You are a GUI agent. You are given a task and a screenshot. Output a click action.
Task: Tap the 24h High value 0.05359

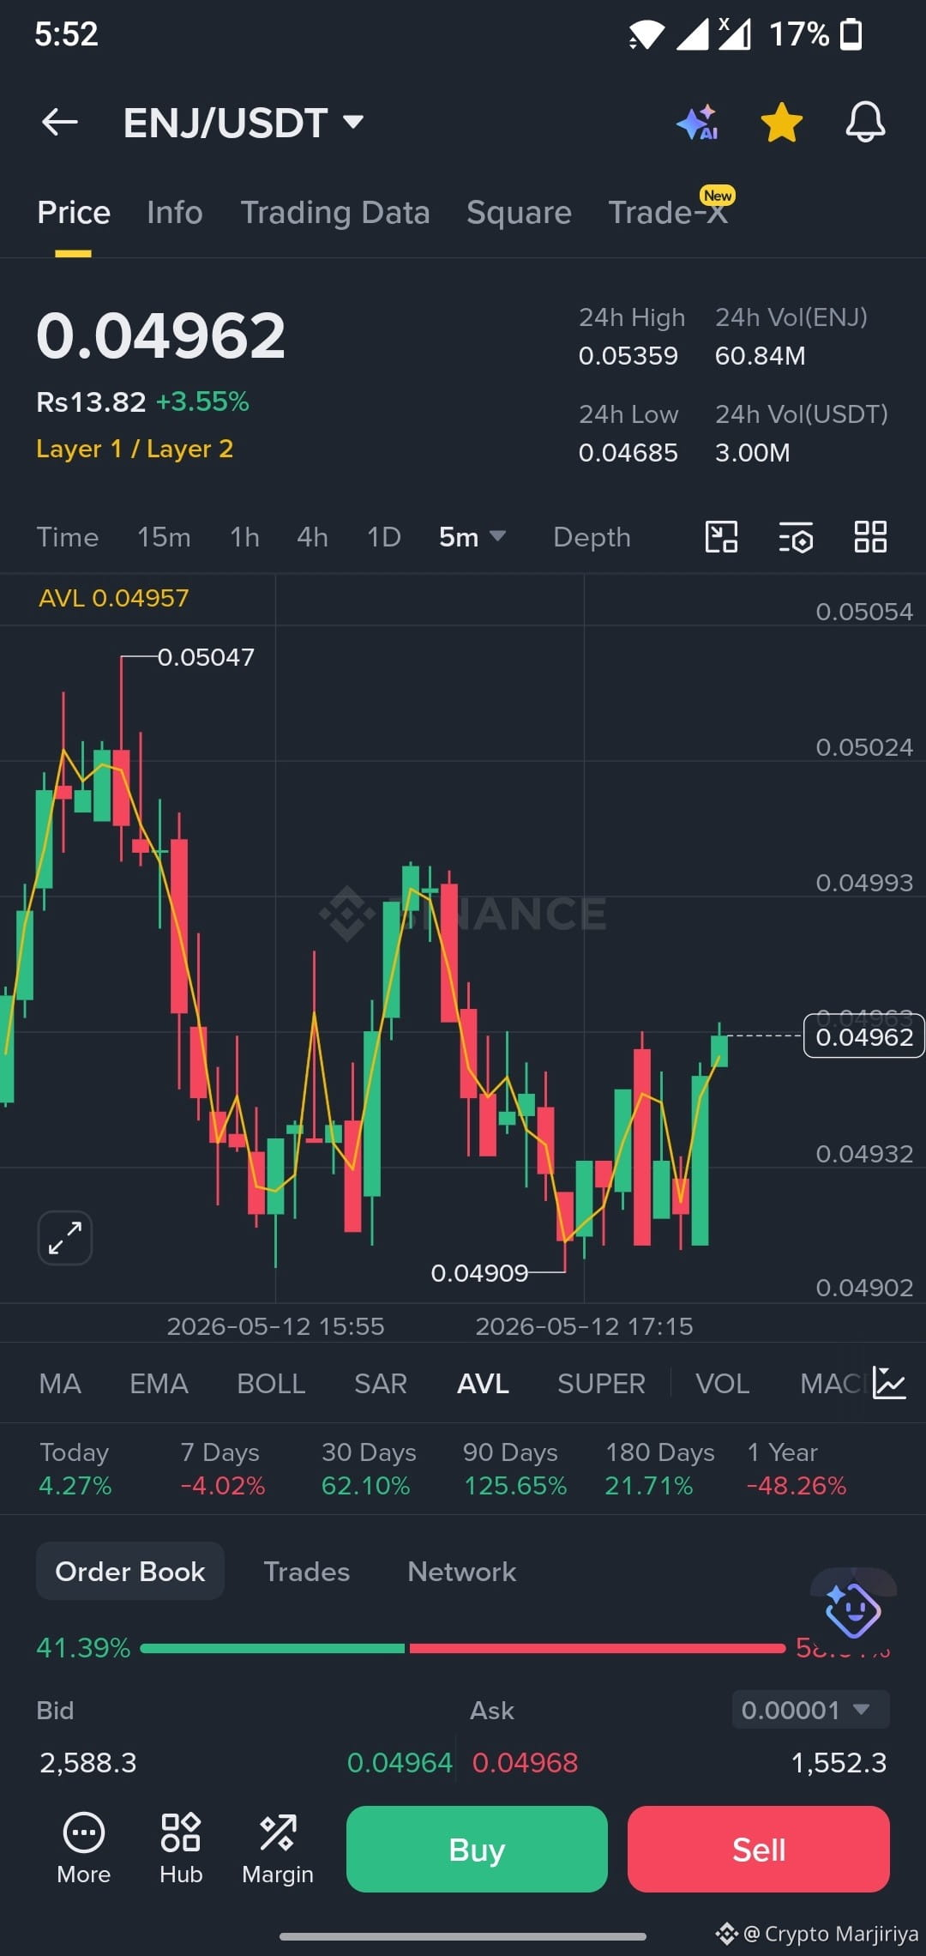coord(628,355)
